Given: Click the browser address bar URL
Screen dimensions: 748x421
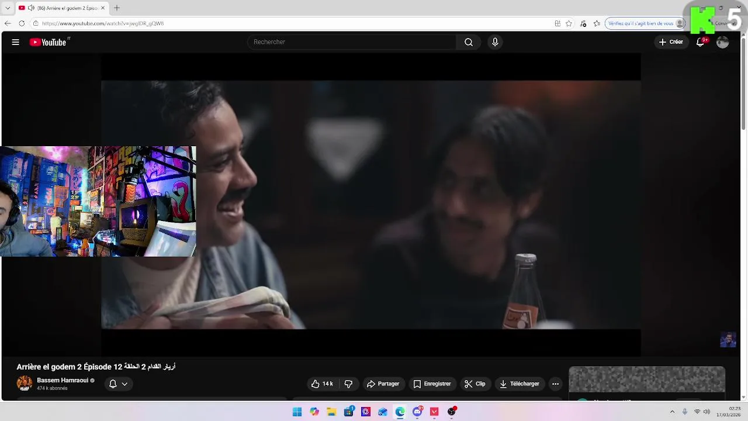Looking at the screenshot, I should pyautogui.click(x=103, y=23).
